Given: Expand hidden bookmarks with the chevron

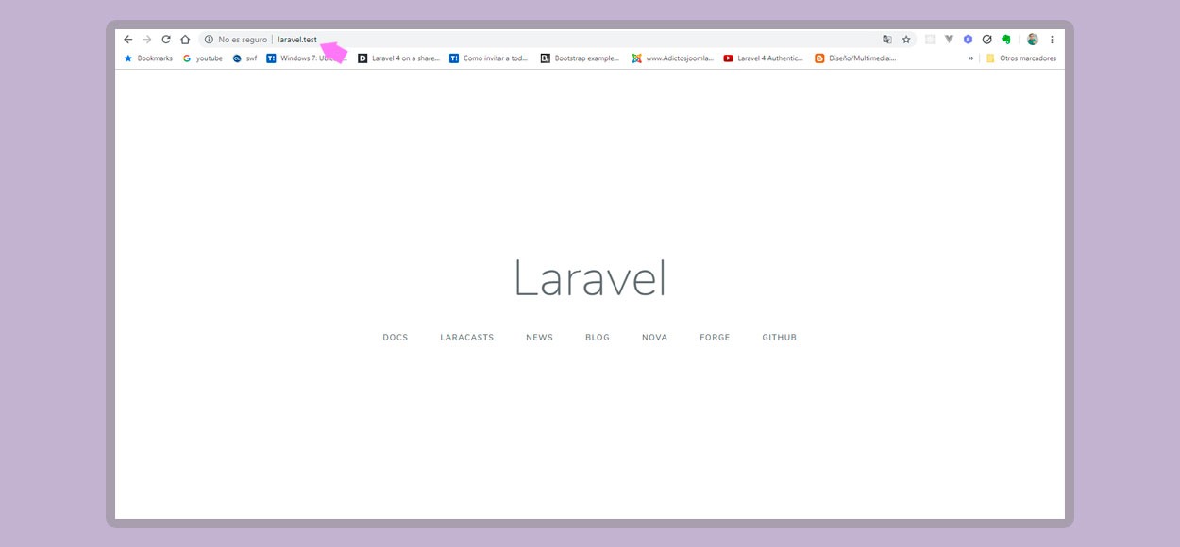Looking at the screenshot, I should point(970,58).
